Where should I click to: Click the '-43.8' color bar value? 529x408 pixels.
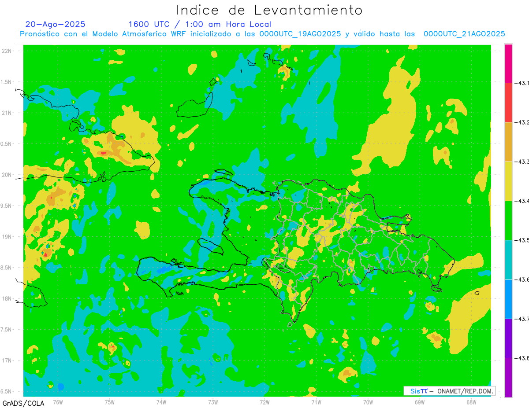tap(522, 358)
